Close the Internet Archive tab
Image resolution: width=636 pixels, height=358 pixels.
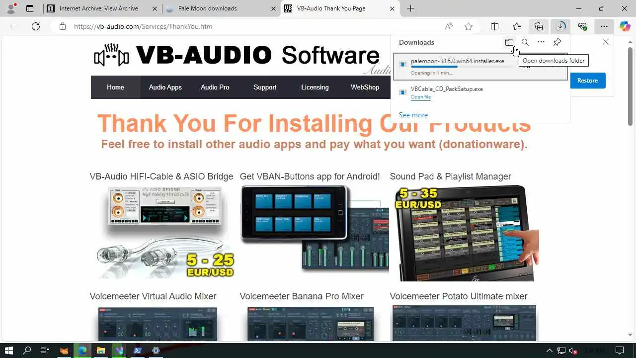tap(155, 8)
